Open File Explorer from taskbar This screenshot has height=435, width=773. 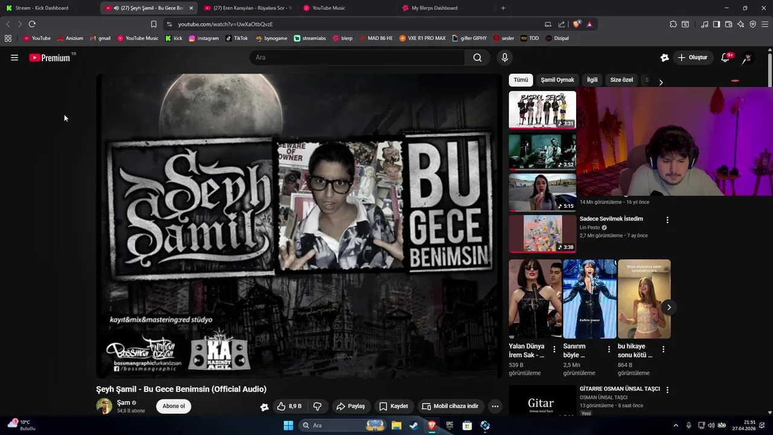(396, 425)
